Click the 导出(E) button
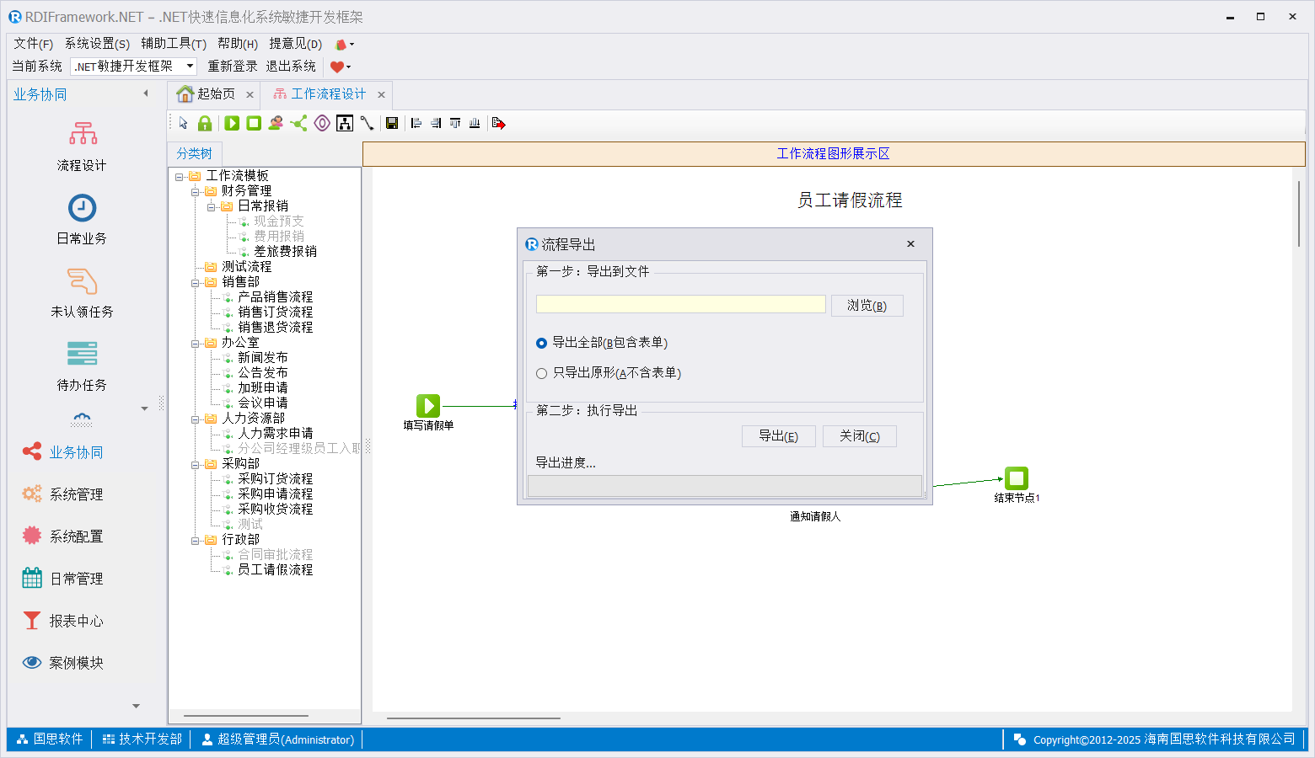Screen dimensions: 1315x758 778,436
